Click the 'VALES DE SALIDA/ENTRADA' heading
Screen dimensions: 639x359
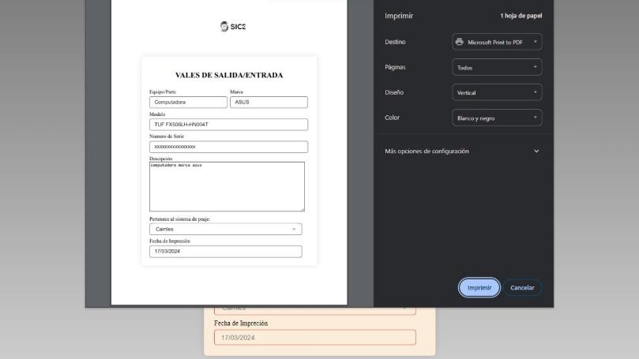click(229, 75)
